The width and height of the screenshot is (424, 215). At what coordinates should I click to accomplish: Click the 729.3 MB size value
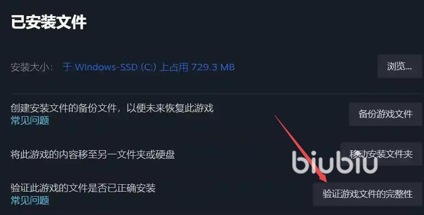[x=213, y=67]
